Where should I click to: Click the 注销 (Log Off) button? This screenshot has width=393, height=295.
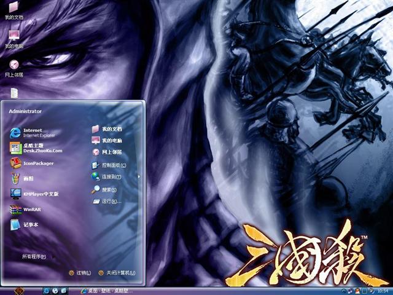[80, 273]
